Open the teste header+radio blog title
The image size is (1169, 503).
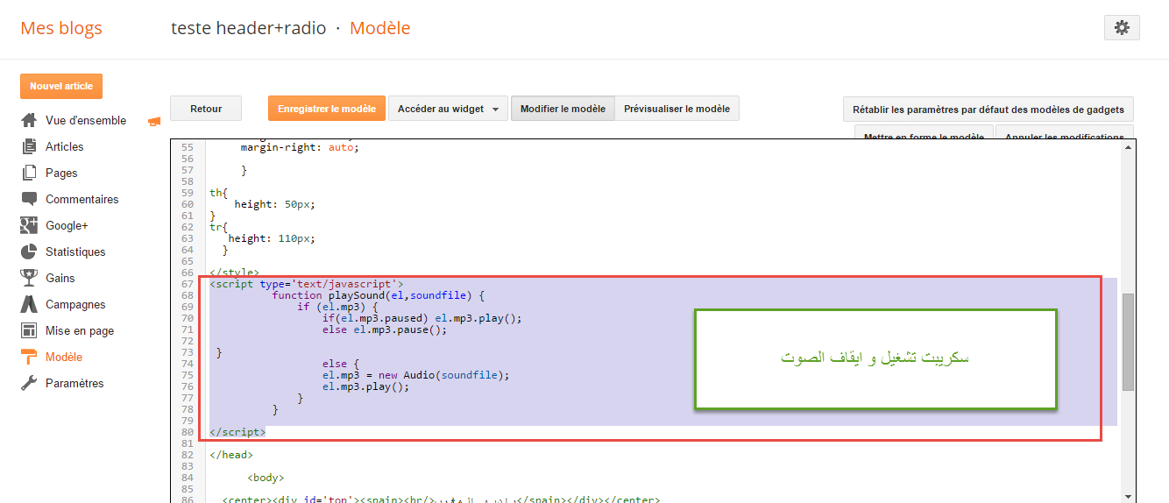click(x=249, y=28)
